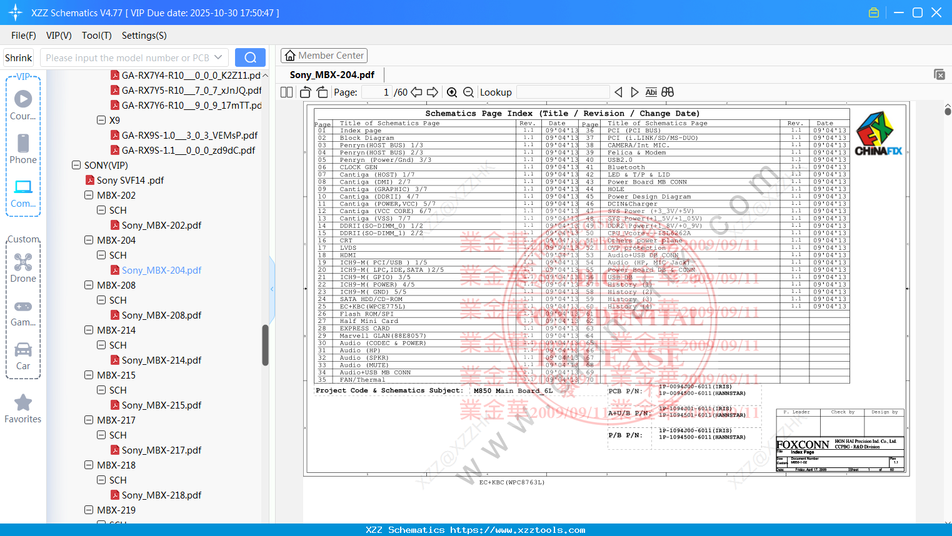Open GA-RX7Y5-R10 PDF file entry
The width and height of the screenshot is (952, 536).
[x=191, y=90]
